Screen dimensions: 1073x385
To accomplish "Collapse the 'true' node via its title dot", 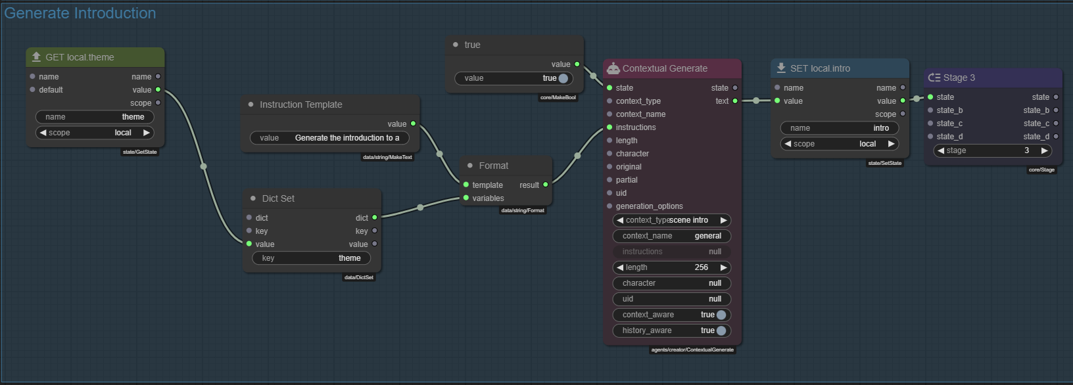I will 455,45.
